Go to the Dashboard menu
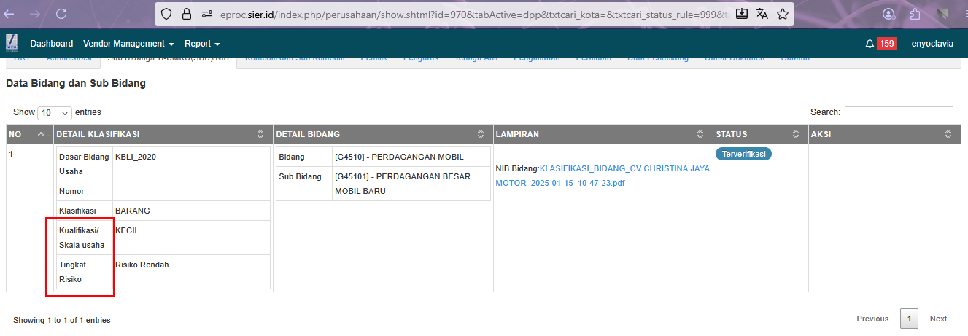This screenshot has height=336, width=968. tap(52, 44)
